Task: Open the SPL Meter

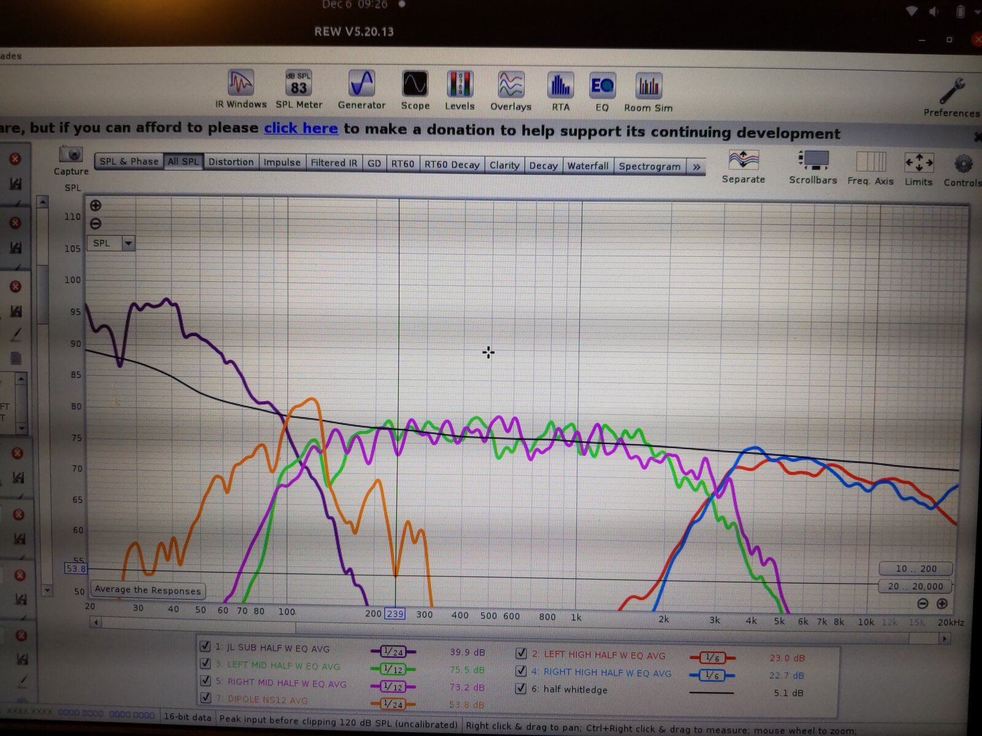Action: [299, 85]
